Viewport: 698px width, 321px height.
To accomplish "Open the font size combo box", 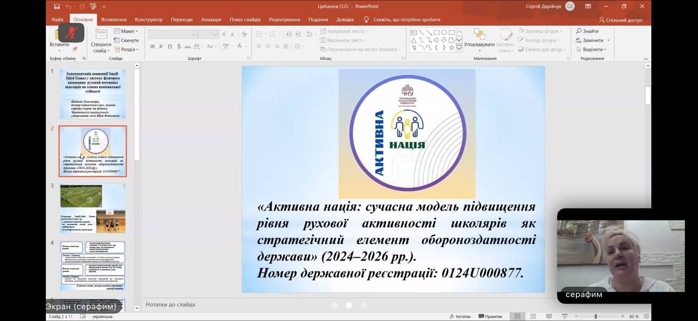I will coord(208,34).
